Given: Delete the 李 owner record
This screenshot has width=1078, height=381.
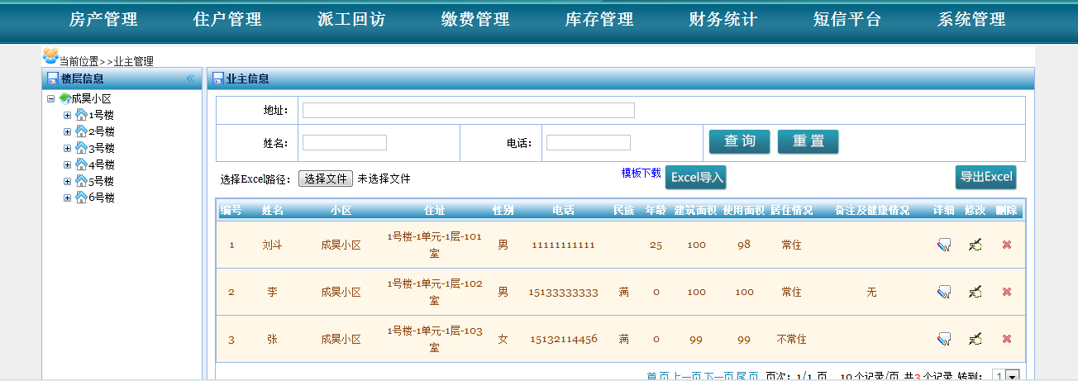Looking at the screenshot, I should tap(1007, 292).
